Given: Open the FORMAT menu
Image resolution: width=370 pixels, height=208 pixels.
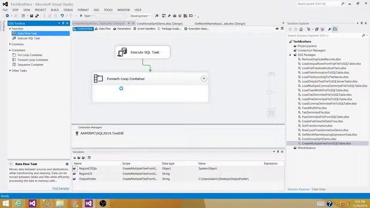Looking at the screenshot, I should pyautogui.click(x=83, y=10).
